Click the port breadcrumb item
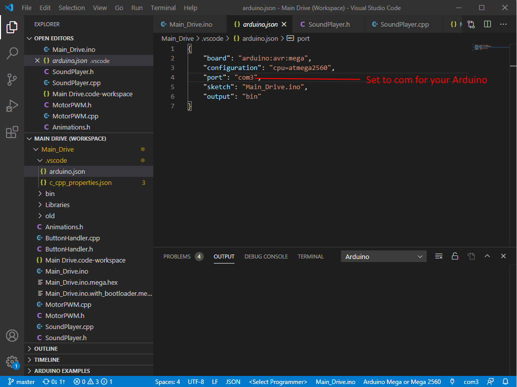Screen dimensions: 517x387 [x=299, y=38]
